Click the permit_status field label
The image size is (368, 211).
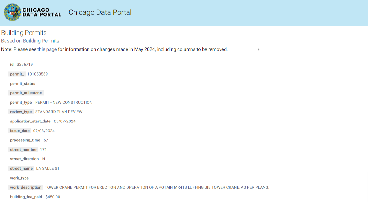[x=23, y=84]
